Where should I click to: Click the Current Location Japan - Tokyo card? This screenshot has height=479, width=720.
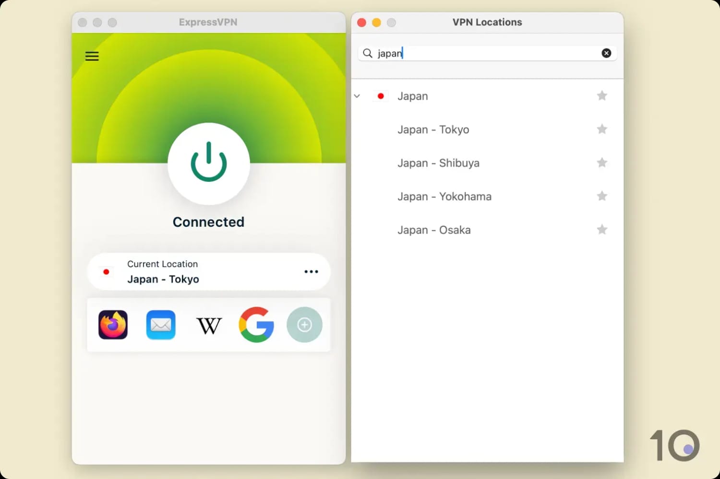[209, 271]
